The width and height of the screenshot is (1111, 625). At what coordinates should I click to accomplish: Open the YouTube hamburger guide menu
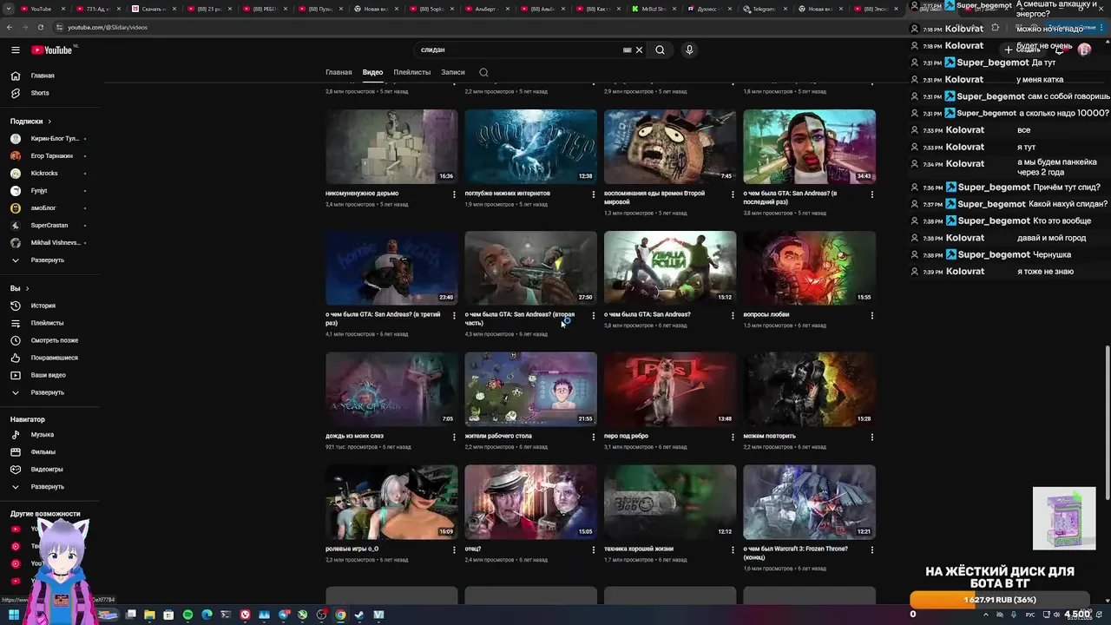coord(15,50)
